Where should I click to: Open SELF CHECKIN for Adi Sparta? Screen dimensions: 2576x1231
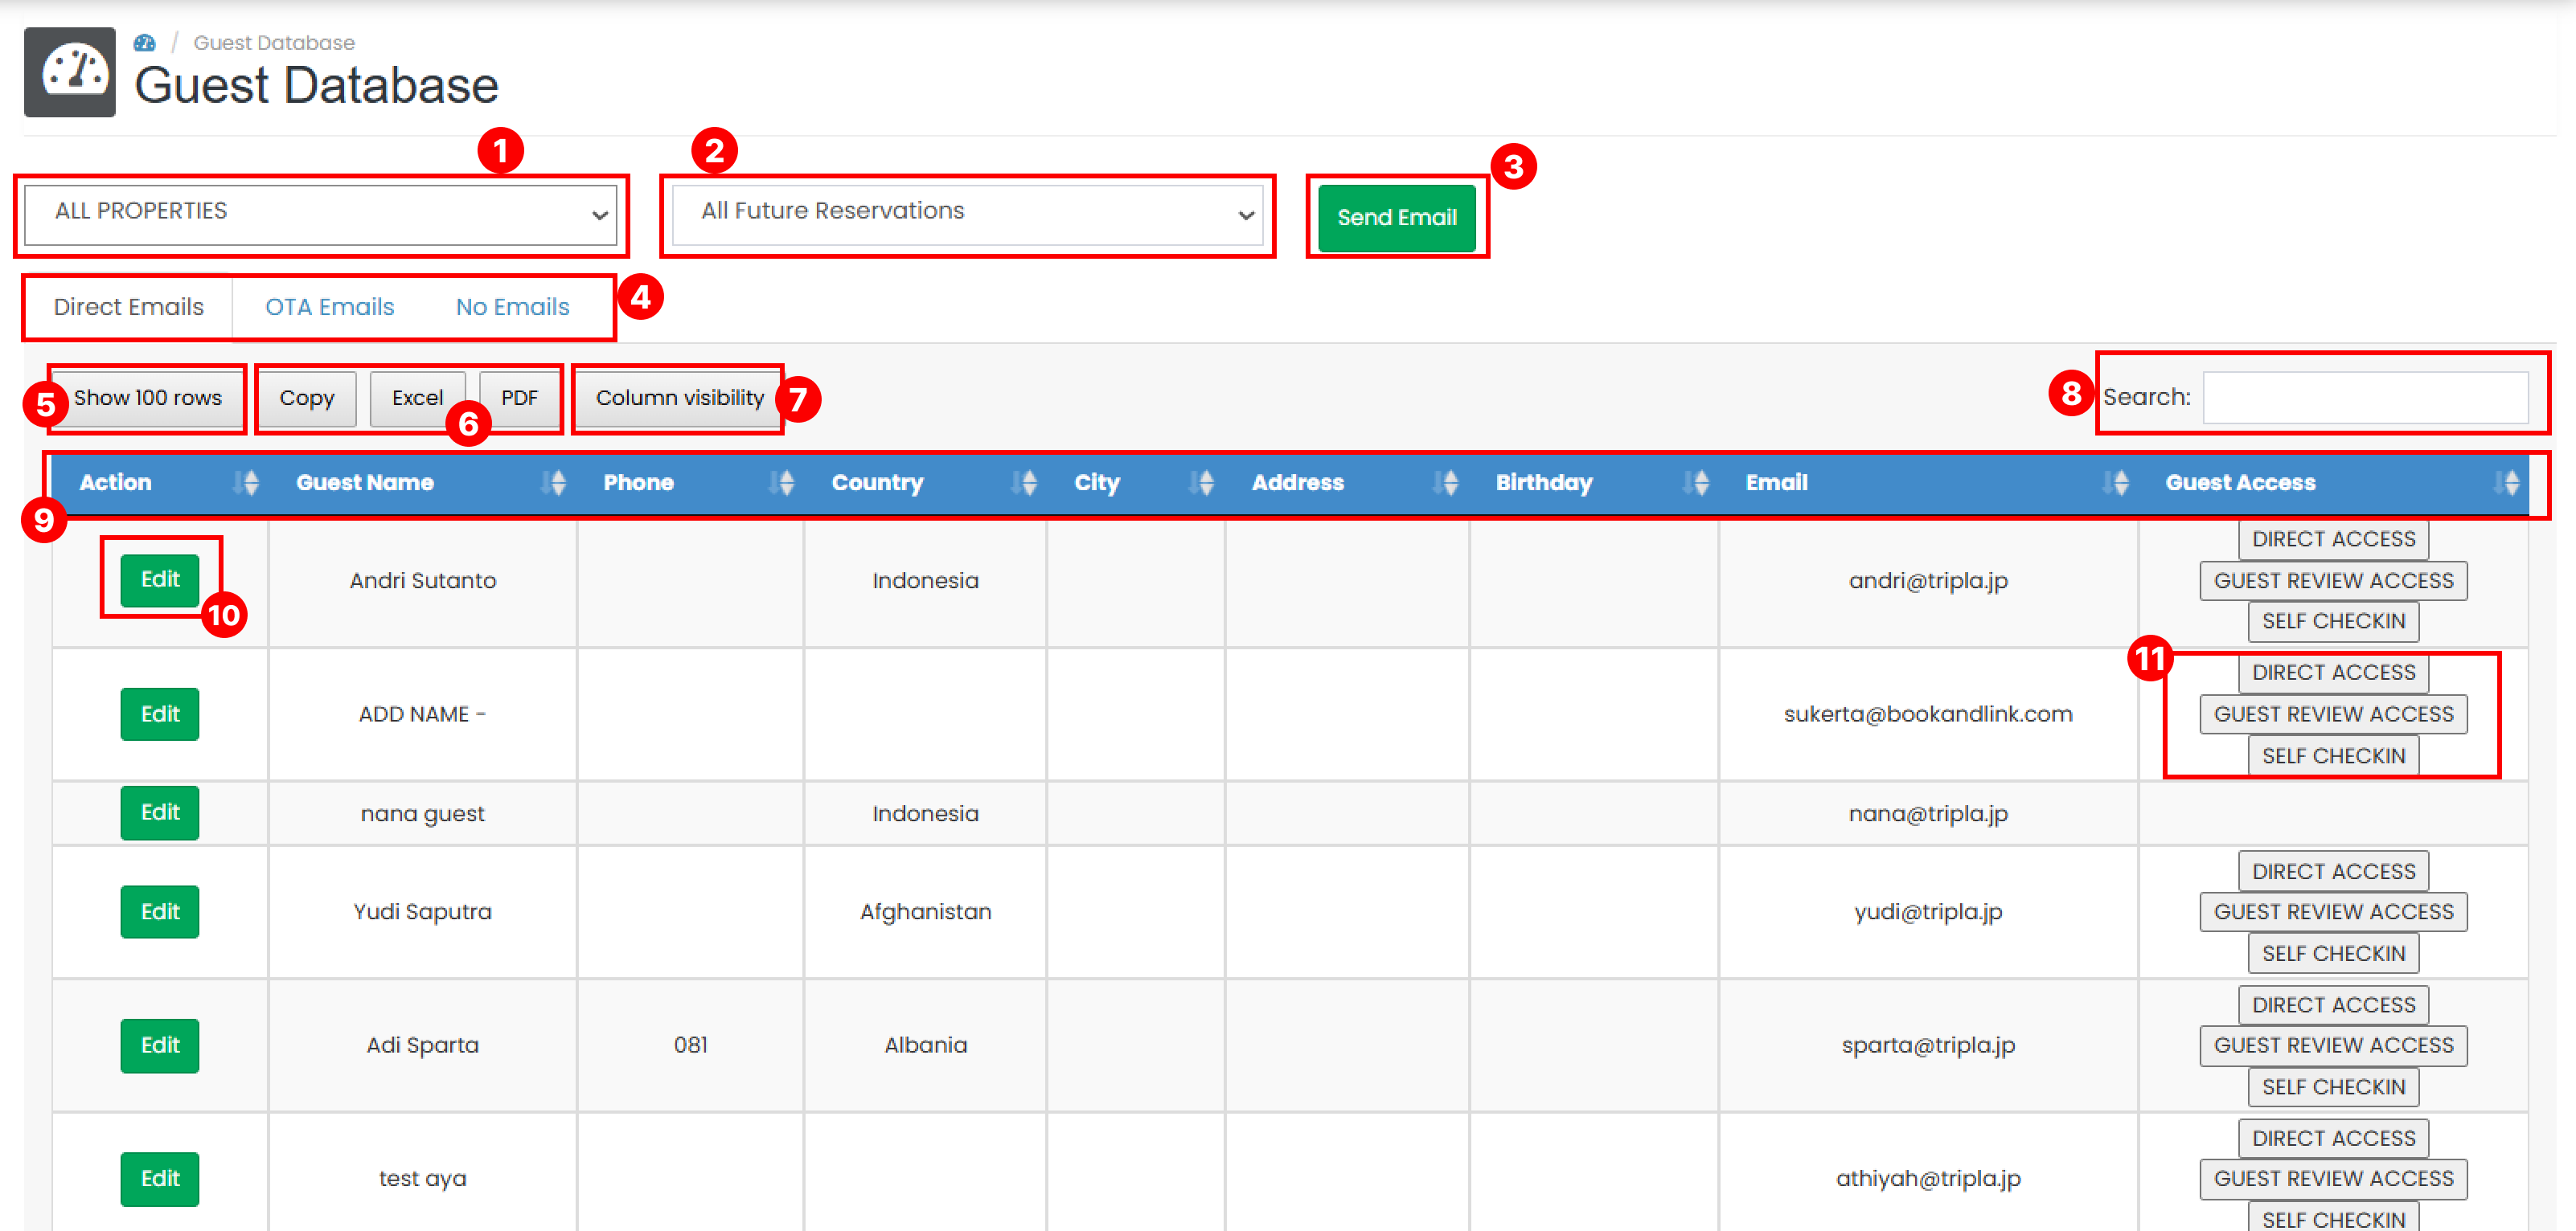point(2333,1086)
